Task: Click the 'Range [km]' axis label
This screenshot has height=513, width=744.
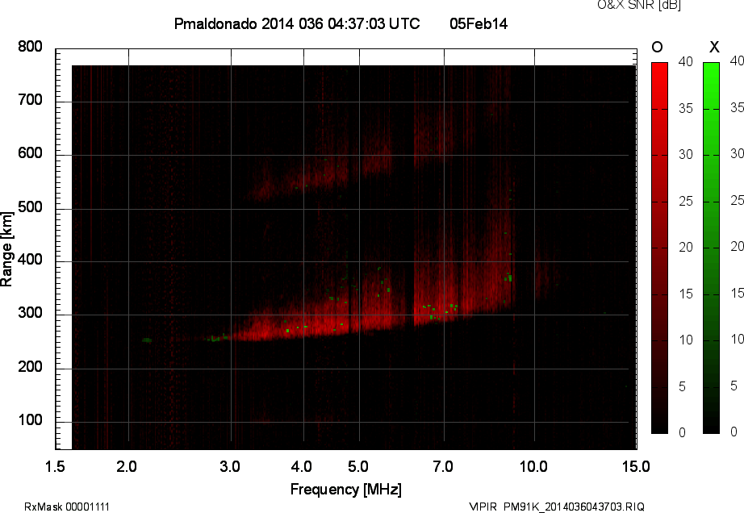Action: click(x=6, y=249)
